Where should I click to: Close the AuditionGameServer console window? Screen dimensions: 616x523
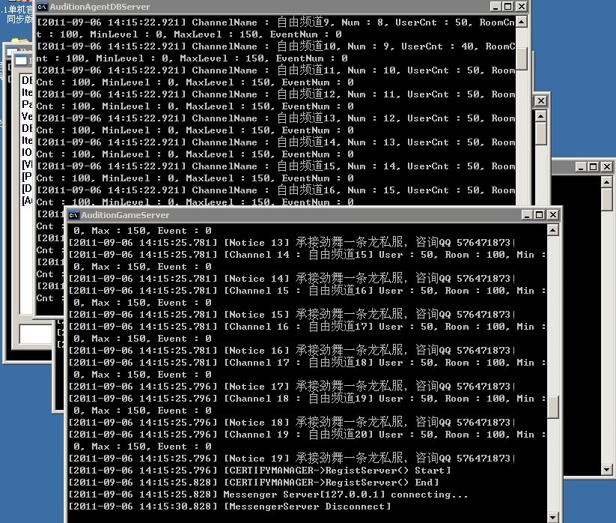(x=552, y=215)
